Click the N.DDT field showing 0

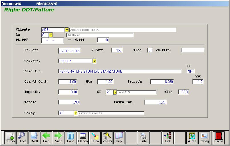(x=103, y=40)
